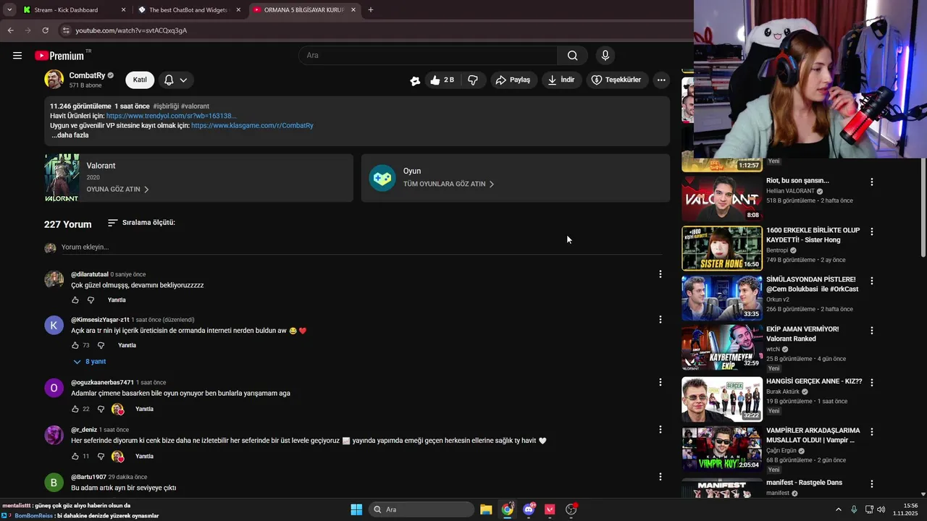Open a new browser tab
Image resolution: width=927 pixels, height=521 pixels.
click(x=371, y=10)
